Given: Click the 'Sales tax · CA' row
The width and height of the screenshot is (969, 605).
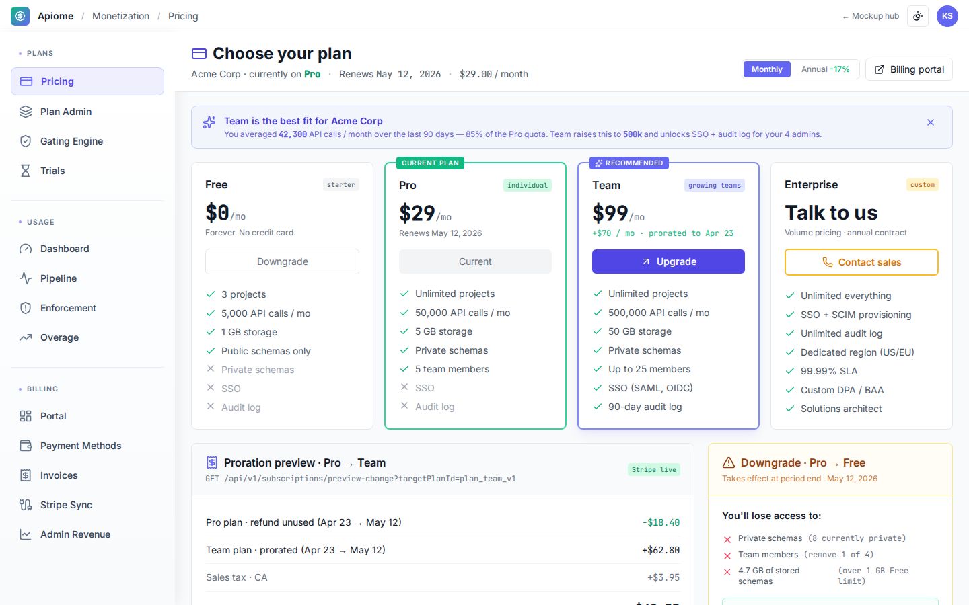Looking at the screenshot, I should coord(443,577).
